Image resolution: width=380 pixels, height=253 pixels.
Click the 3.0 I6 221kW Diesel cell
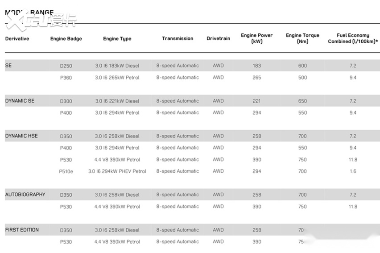coord(117,101)
